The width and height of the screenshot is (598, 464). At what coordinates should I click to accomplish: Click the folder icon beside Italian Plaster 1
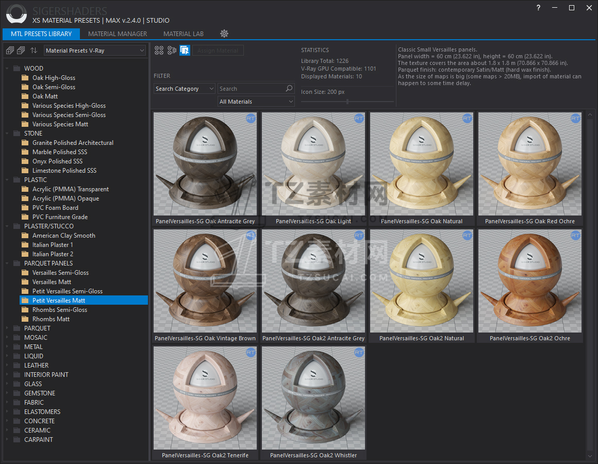point(25,245)
